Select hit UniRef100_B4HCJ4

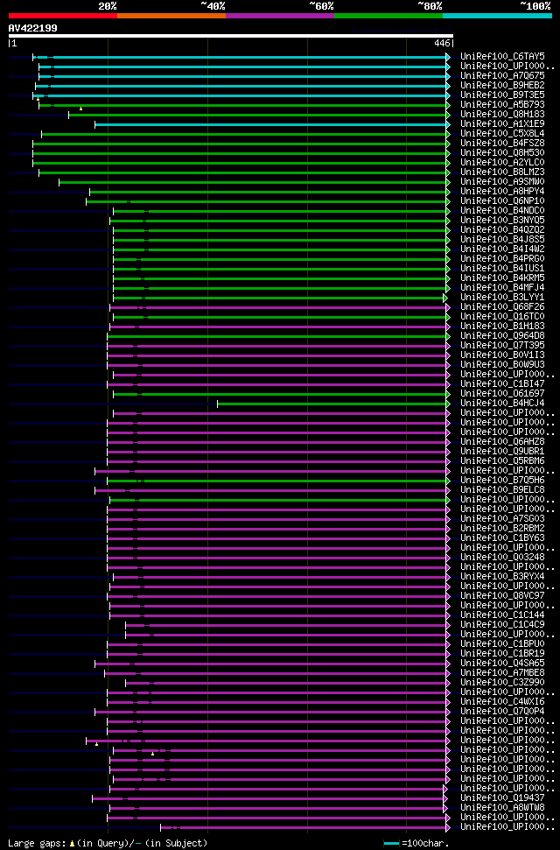pyautogui.click(x=502, y=404)
